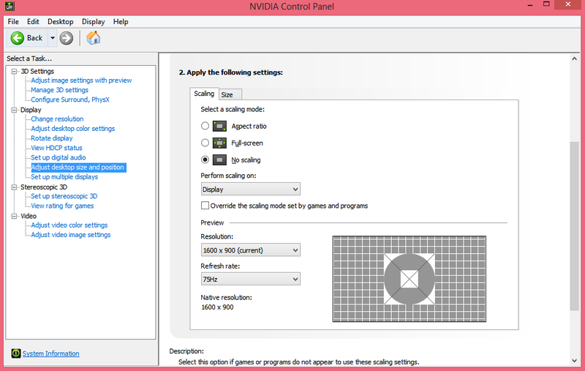This screenshot has width=585, height=371.
Task: Click the Full-screen scaling icon
Action: point(219,143)
